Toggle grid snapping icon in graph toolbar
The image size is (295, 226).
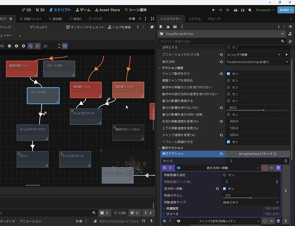(30, 46)
